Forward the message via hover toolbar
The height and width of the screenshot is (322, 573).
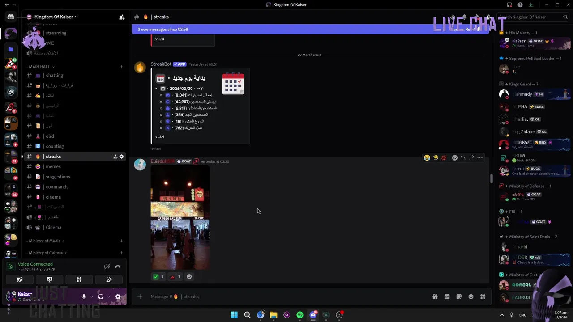[471, 157]
